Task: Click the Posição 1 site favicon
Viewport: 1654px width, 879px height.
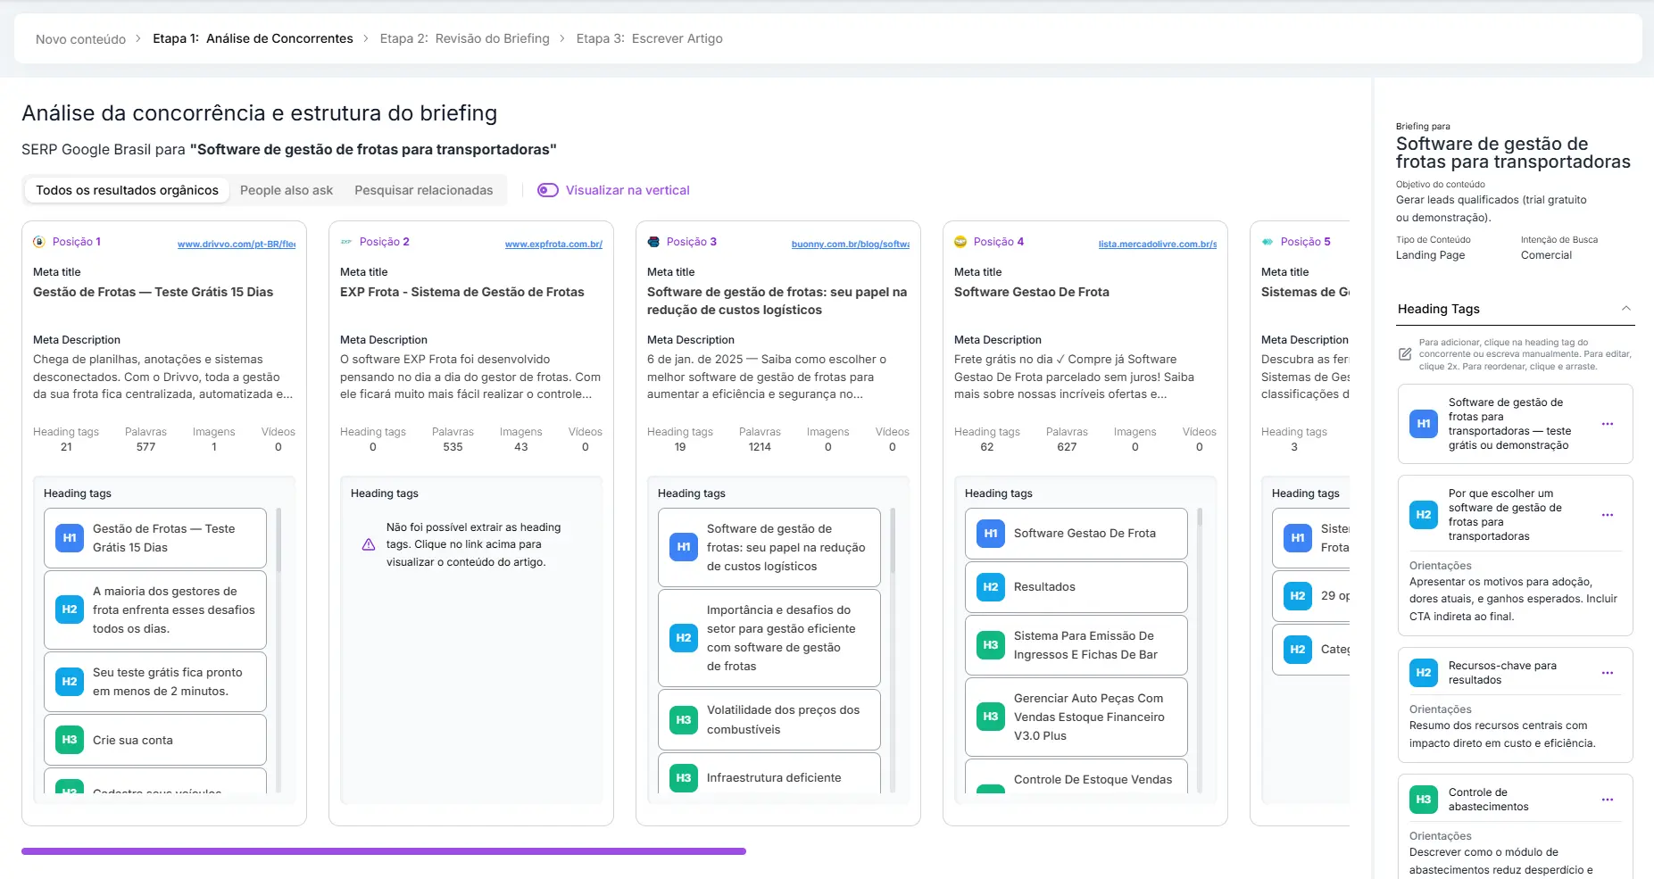Action: (x=39, y=242)
